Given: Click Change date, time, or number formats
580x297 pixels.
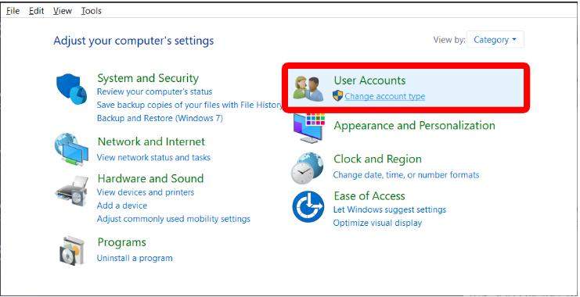Looking at the screenshot, I should coord(406,174).
